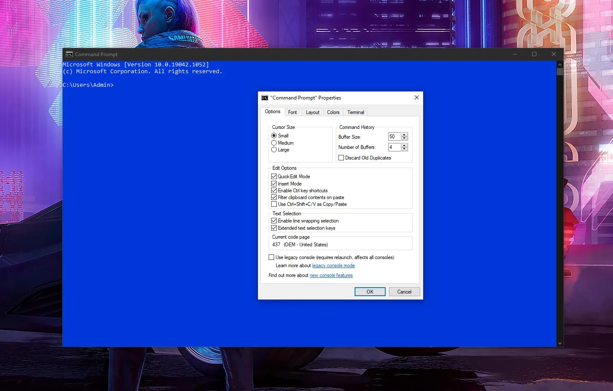The height and width of the screenshot is (391, 613).
Task: Close the Command Prompt Properties dialog
Action: click(417, 98)
